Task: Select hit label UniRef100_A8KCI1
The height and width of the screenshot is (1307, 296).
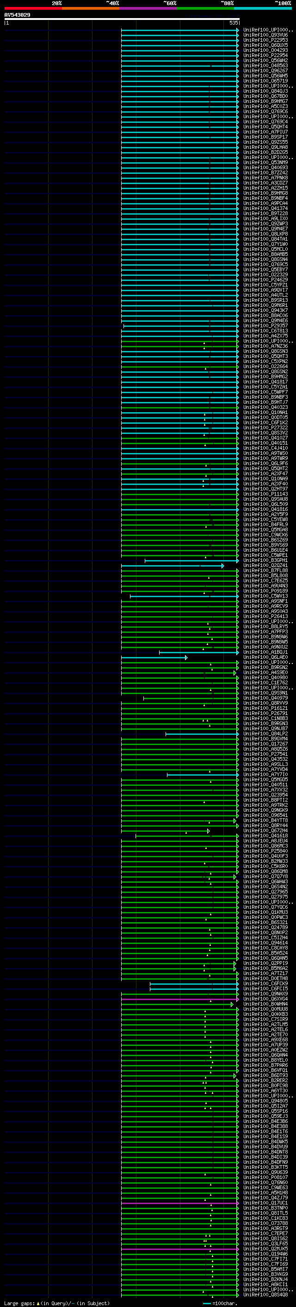Action: coord(265,1285)
